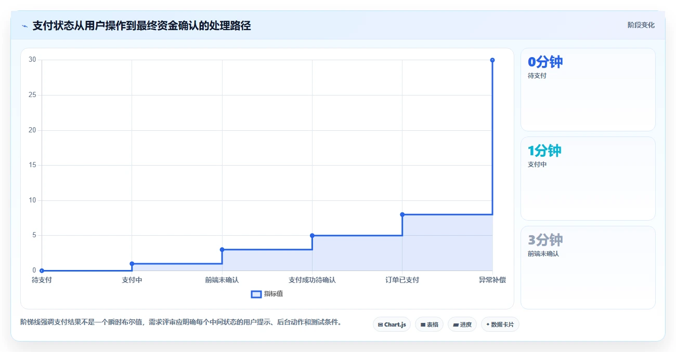The width and height of the screenshot is (676, 352).
Task: Click the y-axis value 15
Action: pos(32,165)
